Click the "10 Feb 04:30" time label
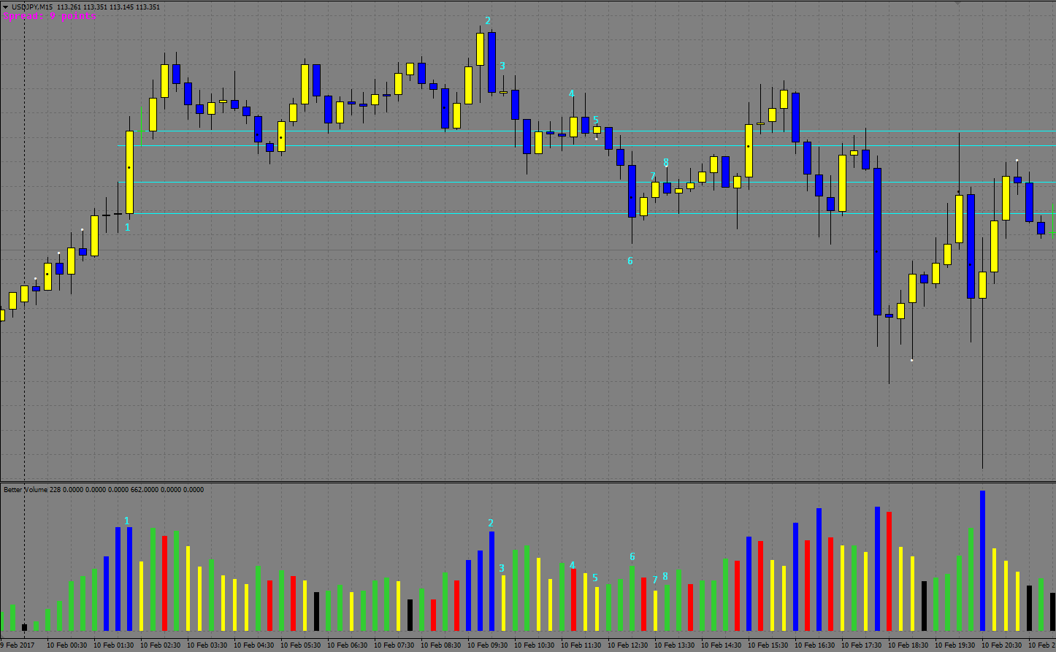 tap(253, 645)
